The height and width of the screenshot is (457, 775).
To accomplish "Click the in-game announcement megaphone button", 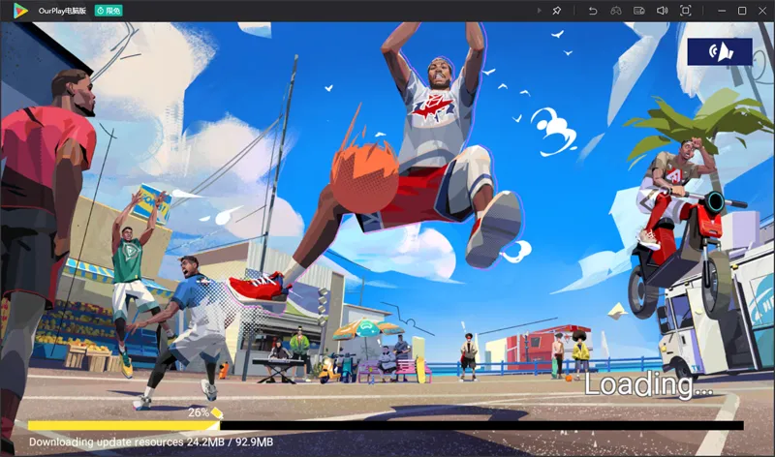I will click(720, 51).
